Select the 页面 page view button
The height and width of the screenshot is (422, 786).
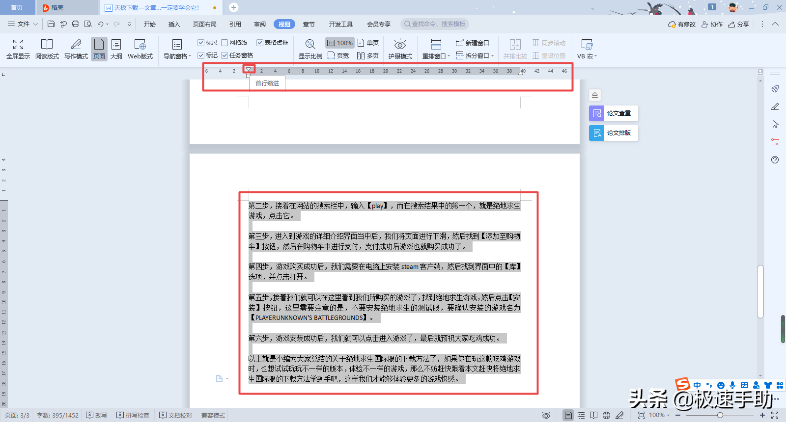(99, 49)
